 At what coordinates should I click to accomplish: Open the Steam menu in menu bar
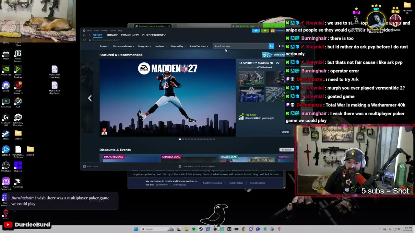pyautogui.click(x=89, y=30)
